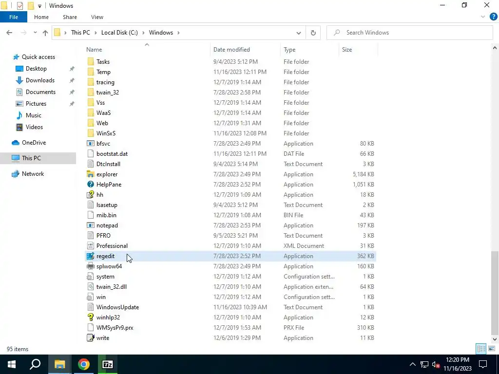Sort by the Size column header
Screen dimensions: 499x374
(347, 50)
